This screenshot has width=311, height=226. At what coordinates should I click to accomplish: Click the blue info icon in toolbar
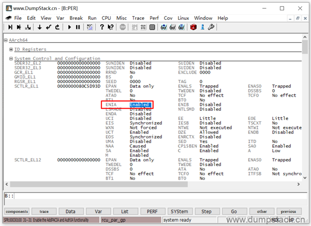[x=202, y=27]
